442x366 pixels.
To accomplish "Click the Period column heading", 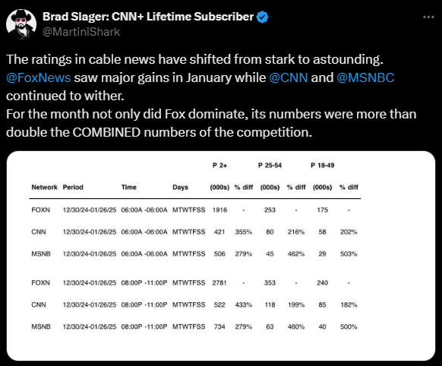I will point(73,187).
